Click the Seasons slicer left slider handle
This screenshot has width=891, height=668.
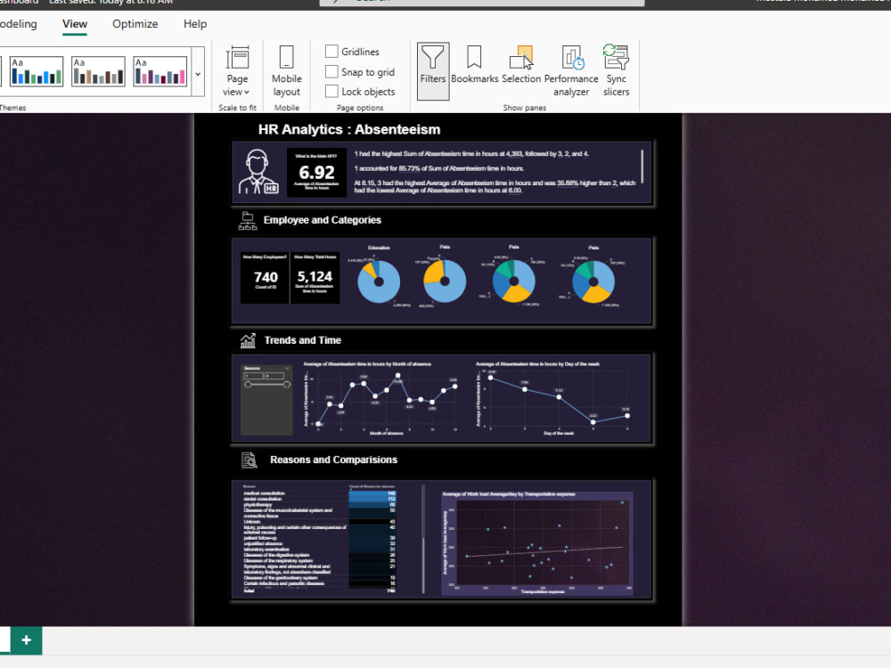coord(248,385)
